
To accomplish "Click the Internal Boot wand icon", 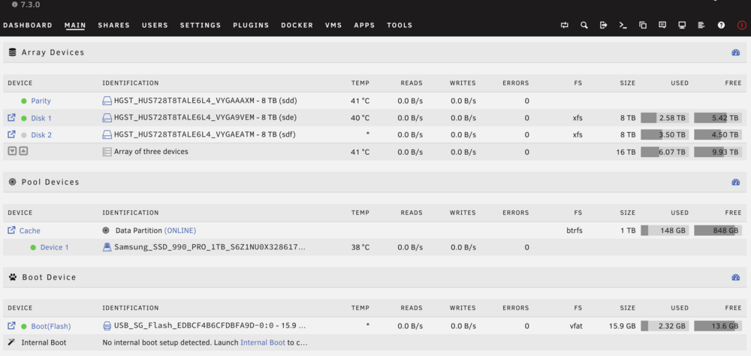I will 12,342.
